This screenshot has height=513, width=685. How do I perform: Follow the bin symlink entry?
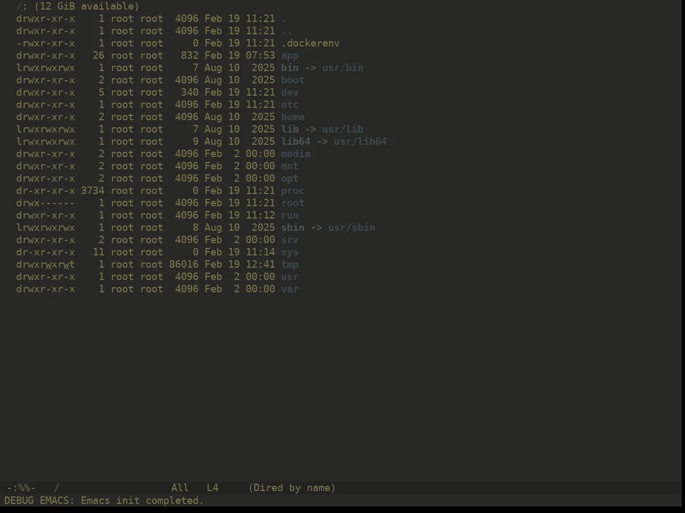[x=290, y=68]
